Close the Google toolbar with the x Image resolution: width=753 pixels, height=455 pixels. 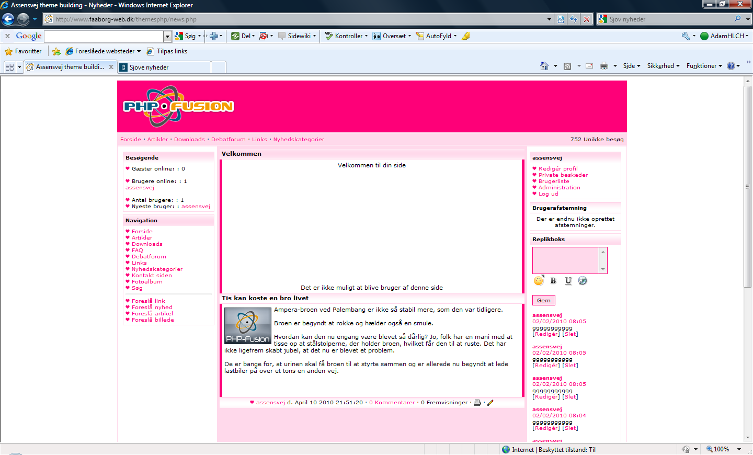(7, 36)
